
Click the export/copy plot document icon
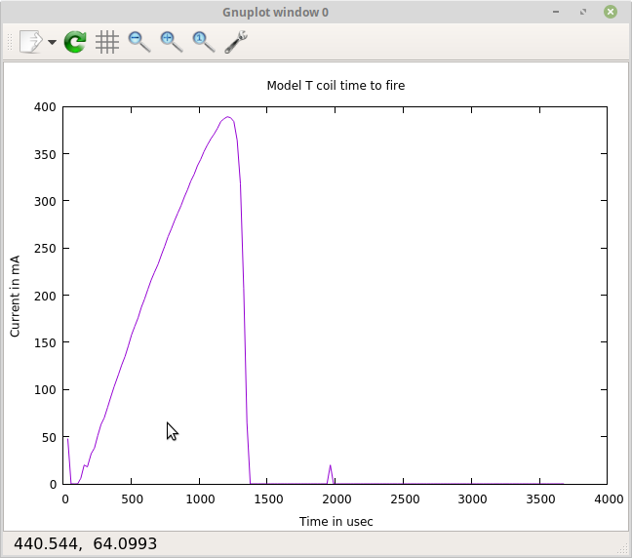point(30,42)
